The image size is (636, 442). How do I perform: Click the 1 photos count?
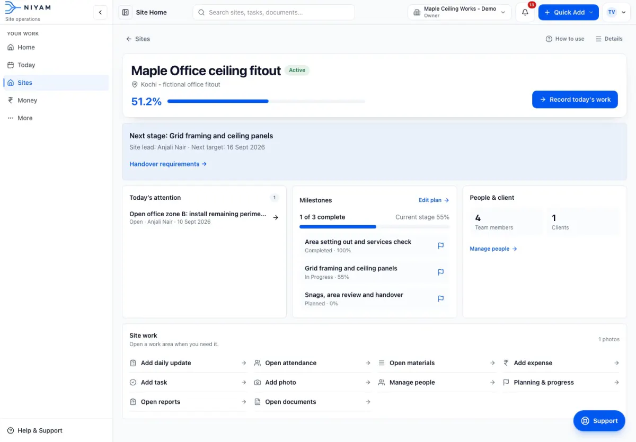click(609, 339)
